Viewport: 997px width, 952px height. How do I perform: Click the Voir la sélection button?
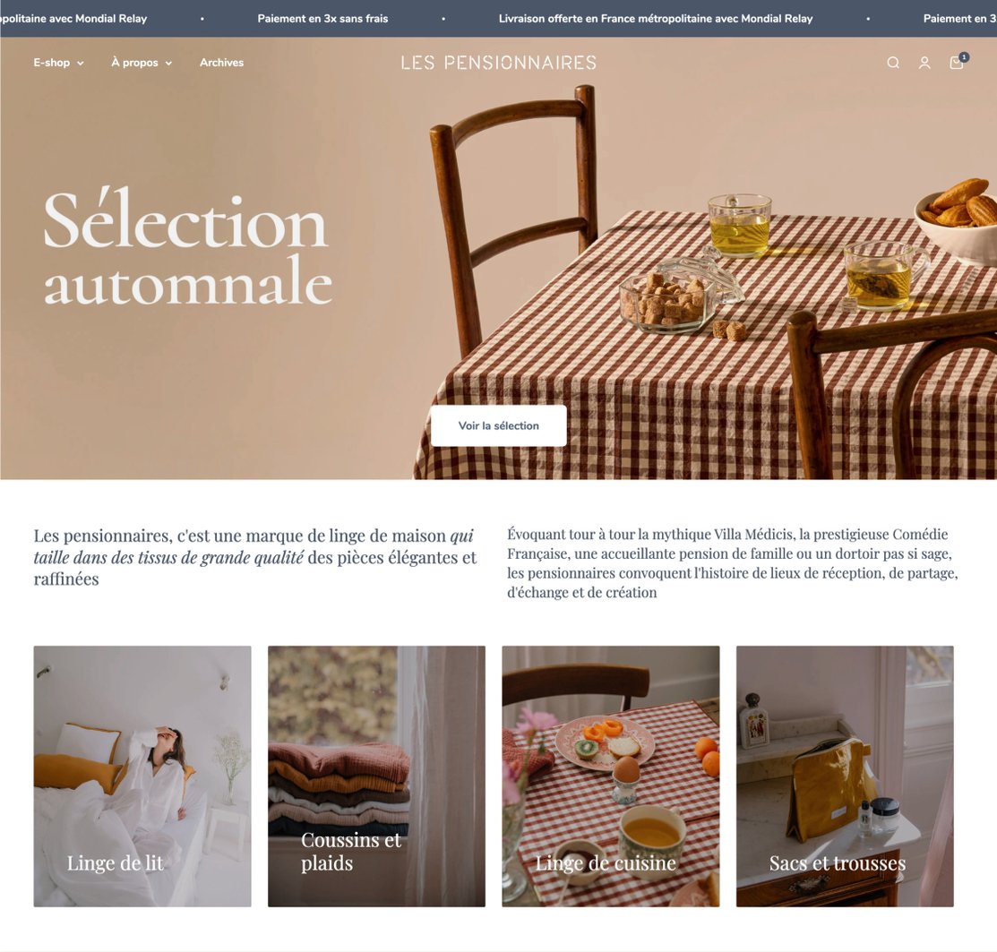pyautogui.click(x=498, y=425)
